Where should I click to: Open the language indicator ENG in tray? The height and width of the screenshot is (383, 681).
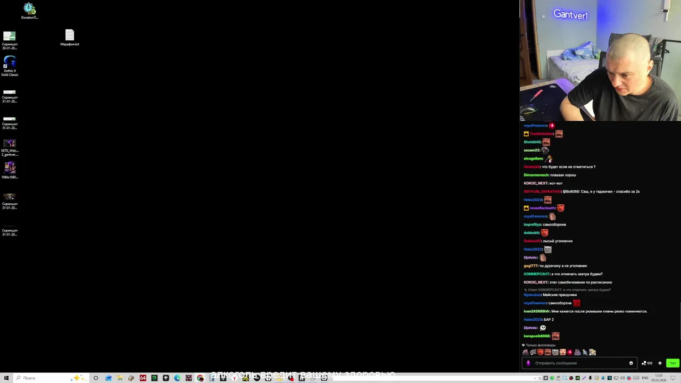[645, 378]
